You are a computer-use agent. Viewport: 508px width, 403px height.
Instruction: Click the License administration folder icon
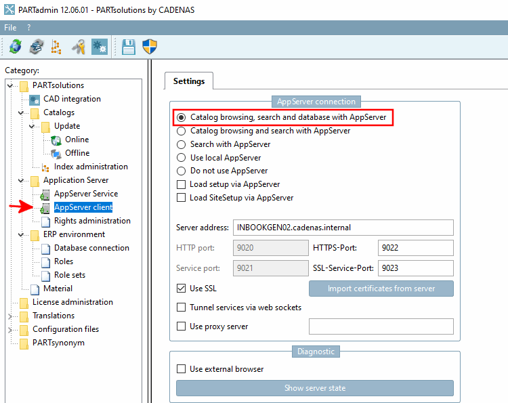pyautogui.click(x=24, y=303)
